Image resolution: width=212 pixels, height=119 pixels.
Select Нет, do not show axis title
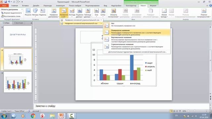[136, 25]
